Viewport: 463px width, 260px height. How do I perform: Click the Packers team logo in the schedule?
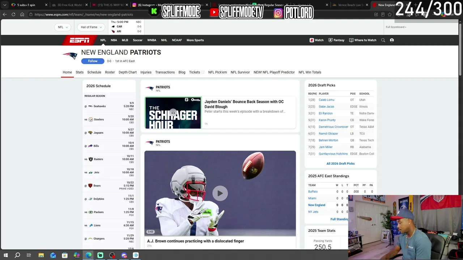(90, 212)
